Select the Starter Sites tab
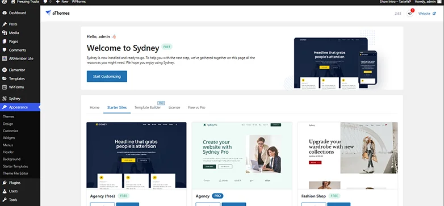444x206 pixels. pyautogui.click(x=117, y=107)
